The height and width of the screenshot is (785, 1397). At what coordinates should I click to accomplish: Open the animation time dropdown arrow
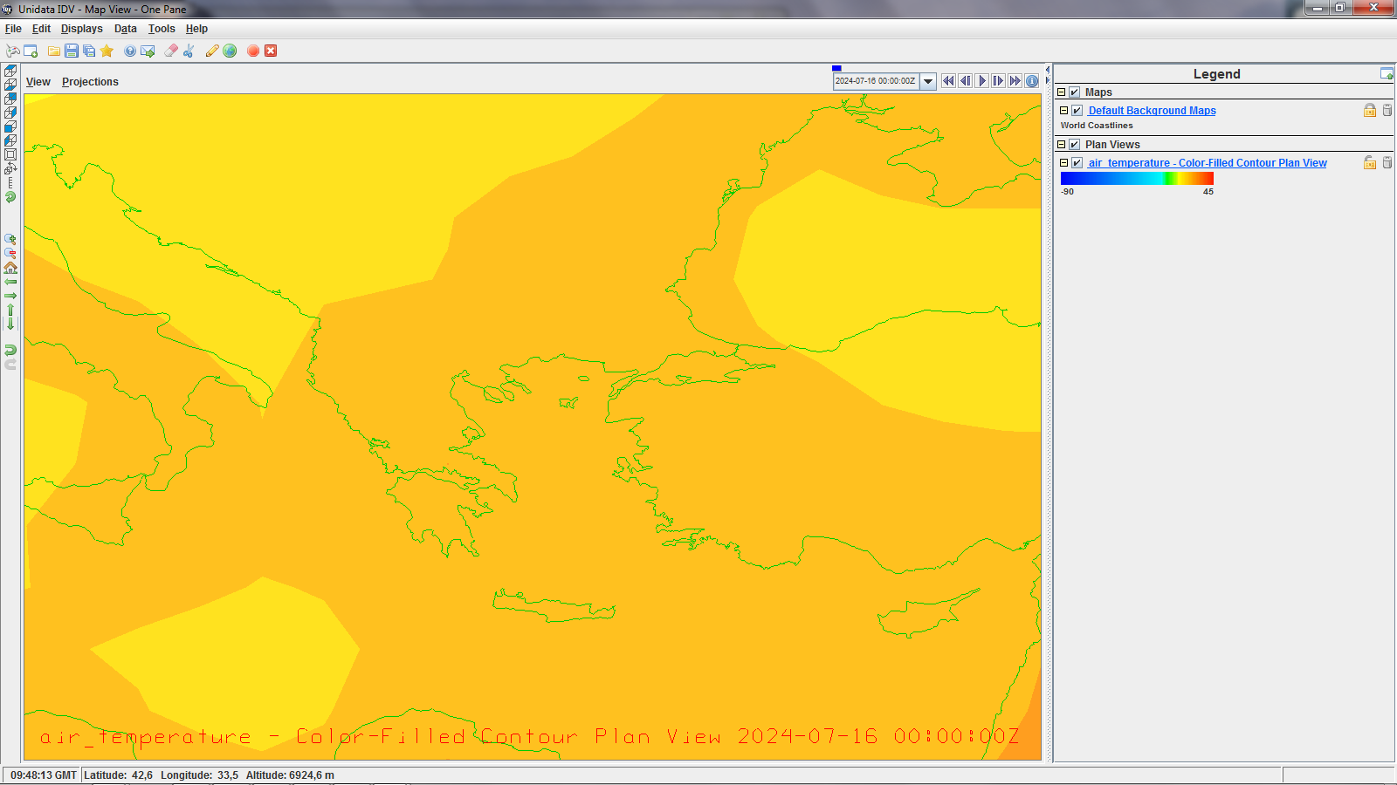(928, 81)
